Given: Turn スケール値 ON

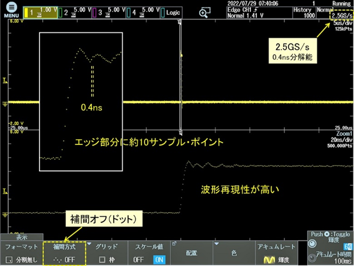Looking at the screenshot, I should pos(159,260).
